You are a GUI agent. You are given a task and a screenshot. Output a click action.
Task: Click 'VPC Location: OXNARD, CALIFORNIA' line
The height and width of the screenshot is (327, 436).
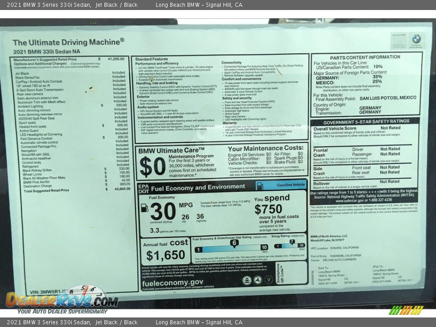(x=335, y=248)
